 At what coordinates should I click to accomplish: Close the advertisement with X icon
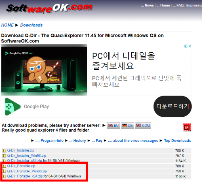coord(190,46)
